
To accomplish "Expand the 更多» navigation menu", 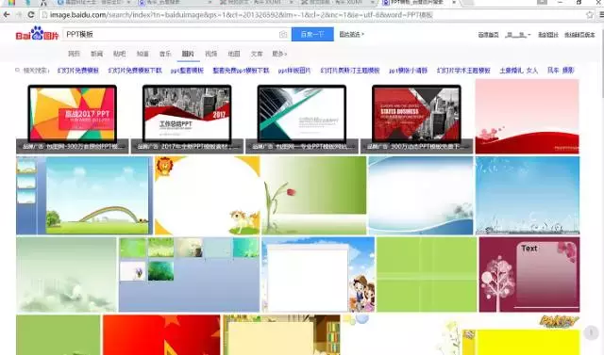I will point(279,54).
